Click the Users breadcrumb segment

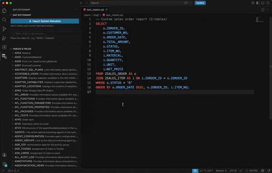87,15
